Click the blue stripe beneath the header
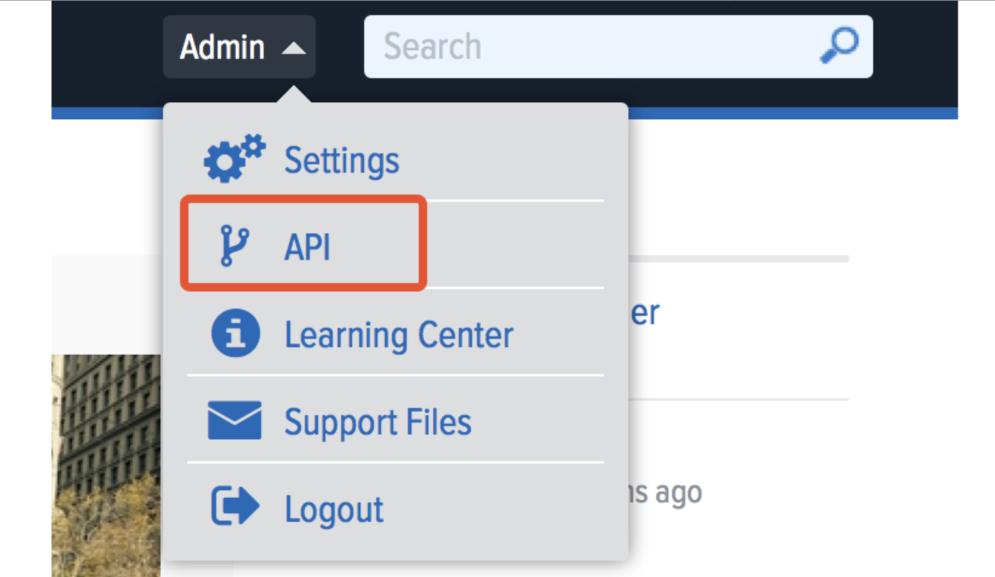The image size is (995, 577). tap(788, 113)
